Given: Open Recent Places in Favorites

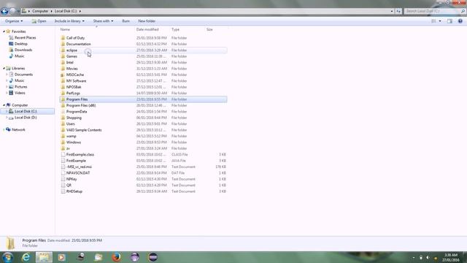Looking at the screenshot, I should click(x=26, y=37).
